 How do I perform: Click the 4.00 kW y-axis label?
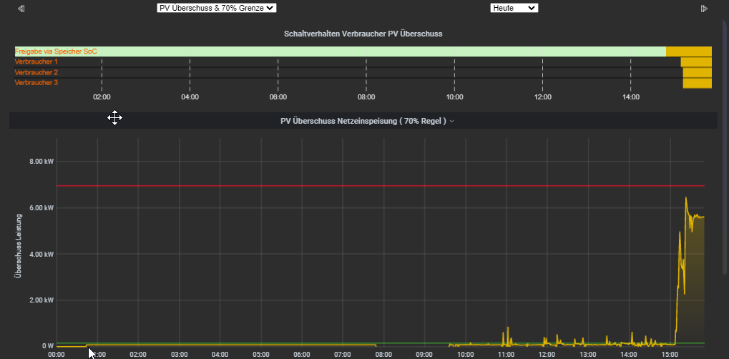[x=41, y=254]
